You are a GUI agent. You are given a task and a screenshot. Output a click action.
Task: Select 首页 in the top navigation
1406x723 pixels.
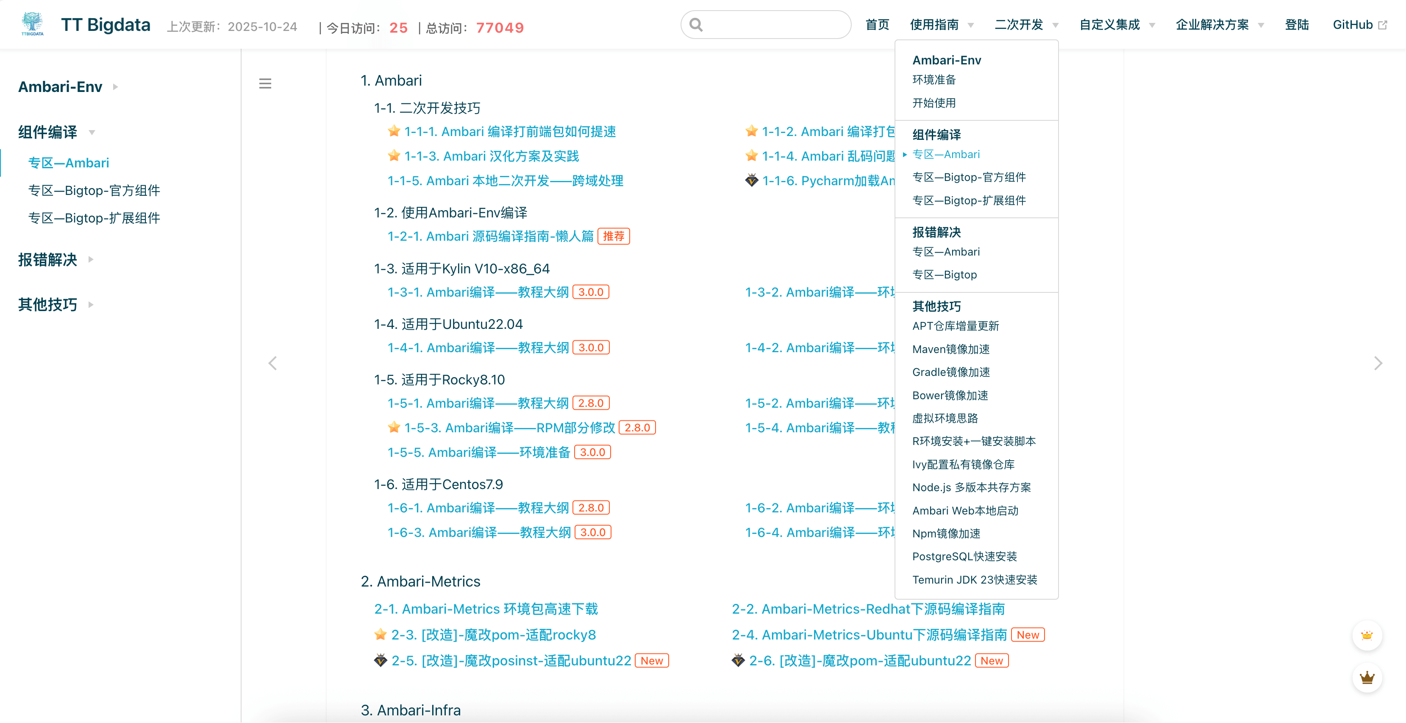click(x=877, y=24)
